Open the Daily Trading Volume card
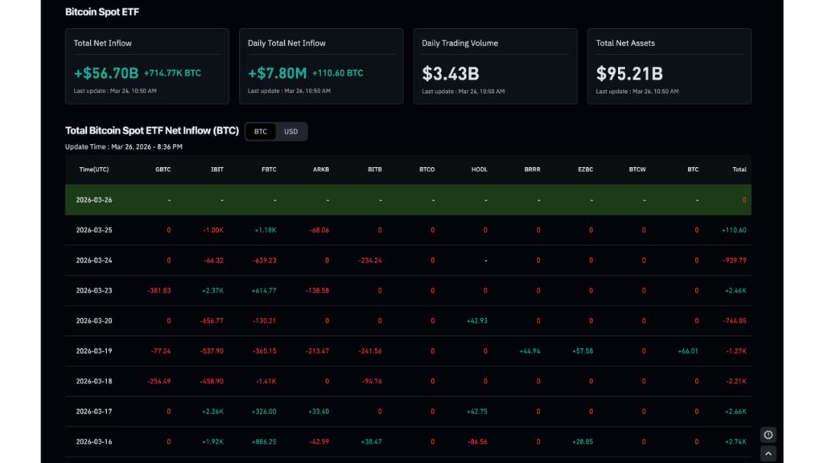824x463 pixels. (x=495, y=66)
